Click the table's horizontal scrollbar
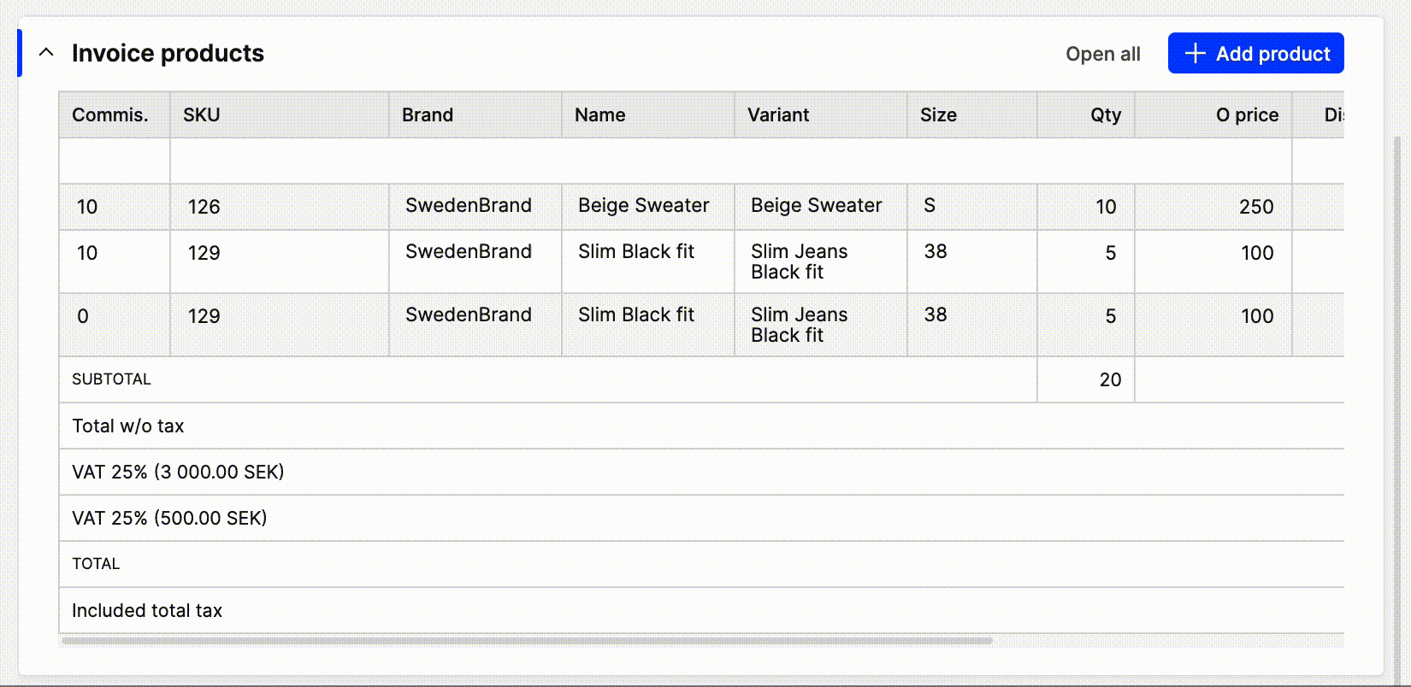The width and height of the screenshot is (1411, 687). [x=527, y=640]
